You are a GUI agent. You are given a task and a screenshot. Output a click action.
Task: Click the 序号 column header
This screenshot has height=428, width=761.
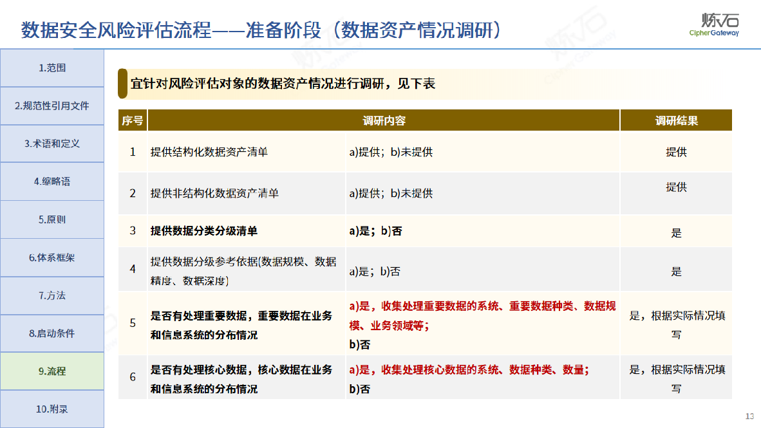133,120
